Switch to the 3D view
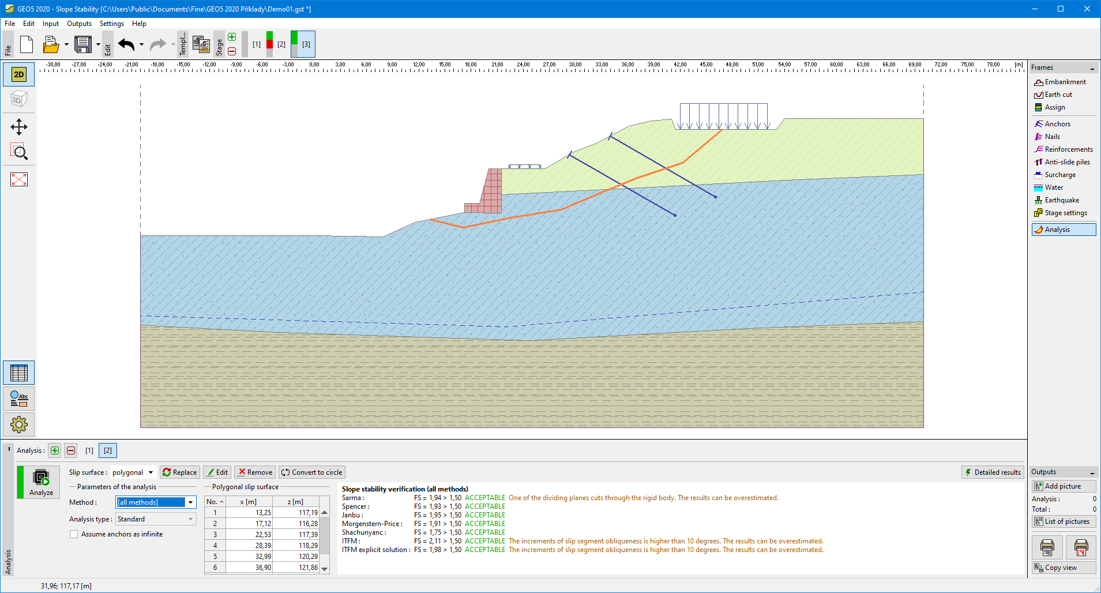Viewport: 1101px width, 593px height. (19, 99)
